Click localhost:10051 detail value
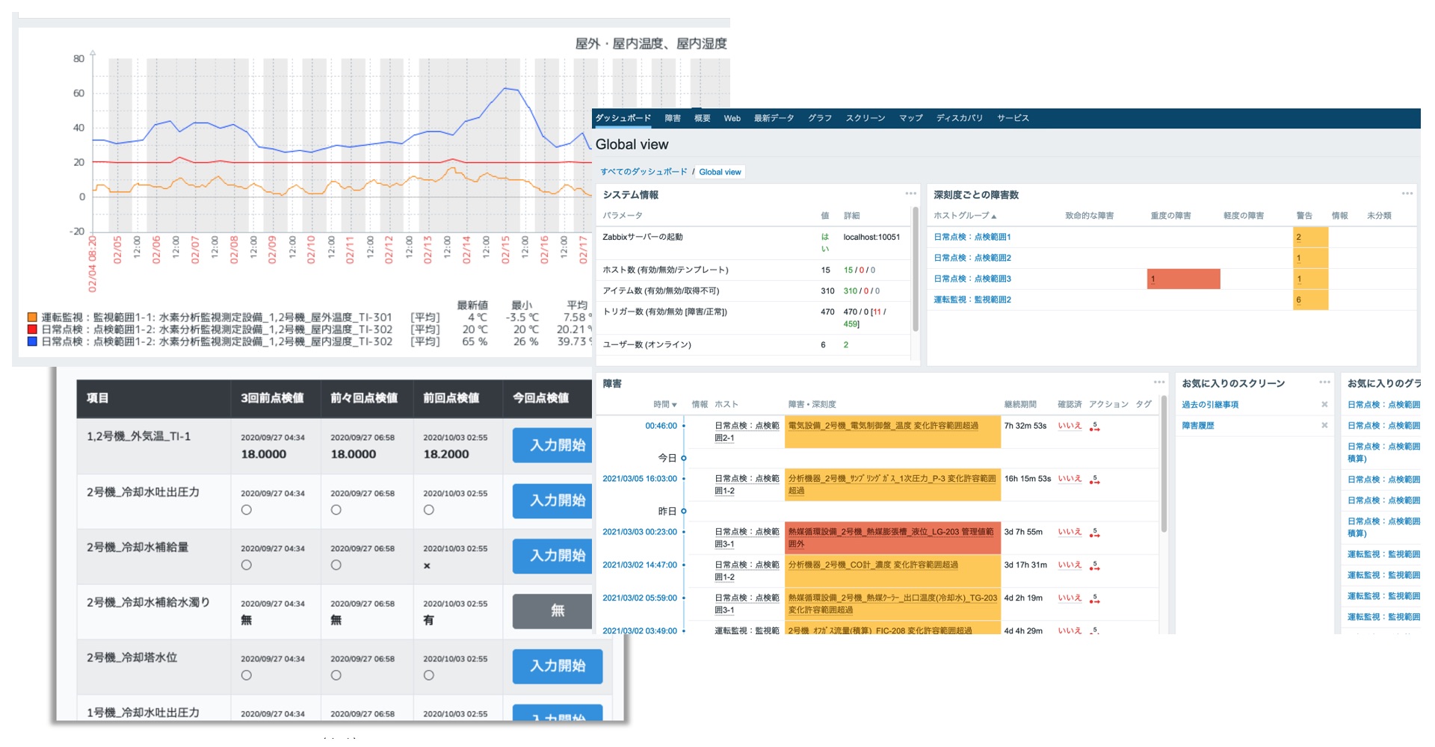1435x747 pixels. point(871,237)
